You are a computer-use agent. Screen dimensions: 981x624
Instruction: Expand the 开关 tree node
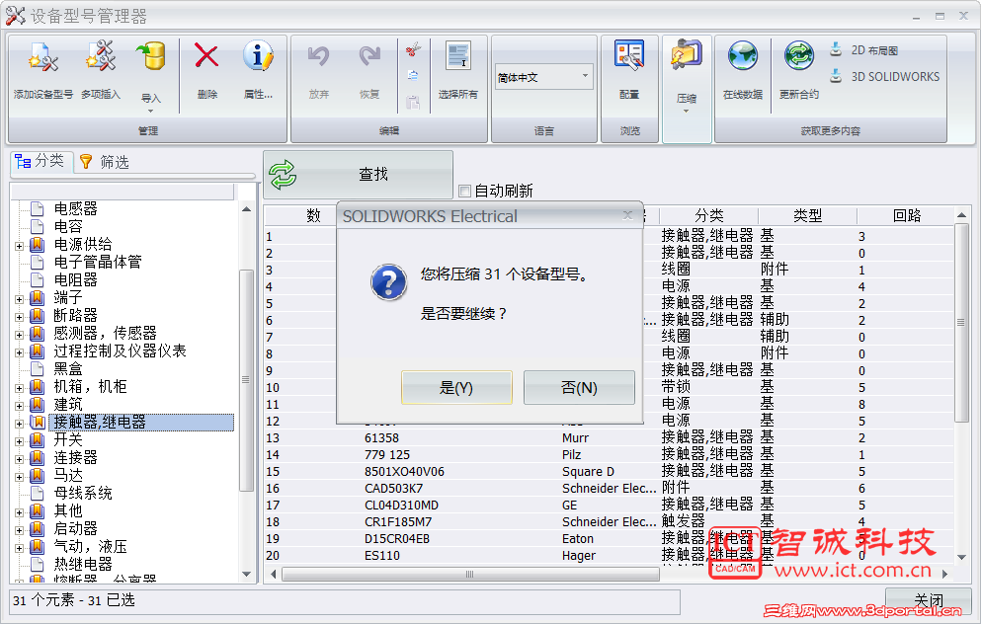20,441
